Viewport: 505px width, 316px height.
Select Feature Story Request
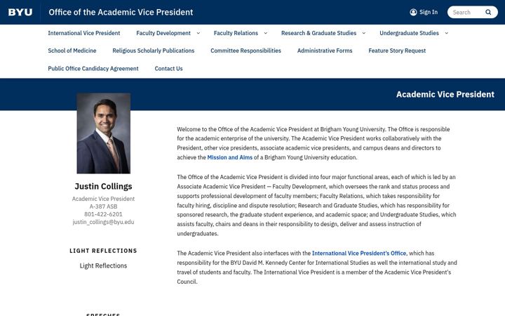click(397, 51)
